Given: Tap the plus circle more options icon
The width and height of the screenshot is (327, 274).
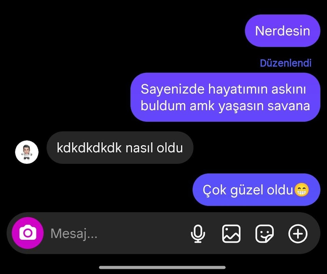Looking at the screenshot, I should (x=298, y=233).
